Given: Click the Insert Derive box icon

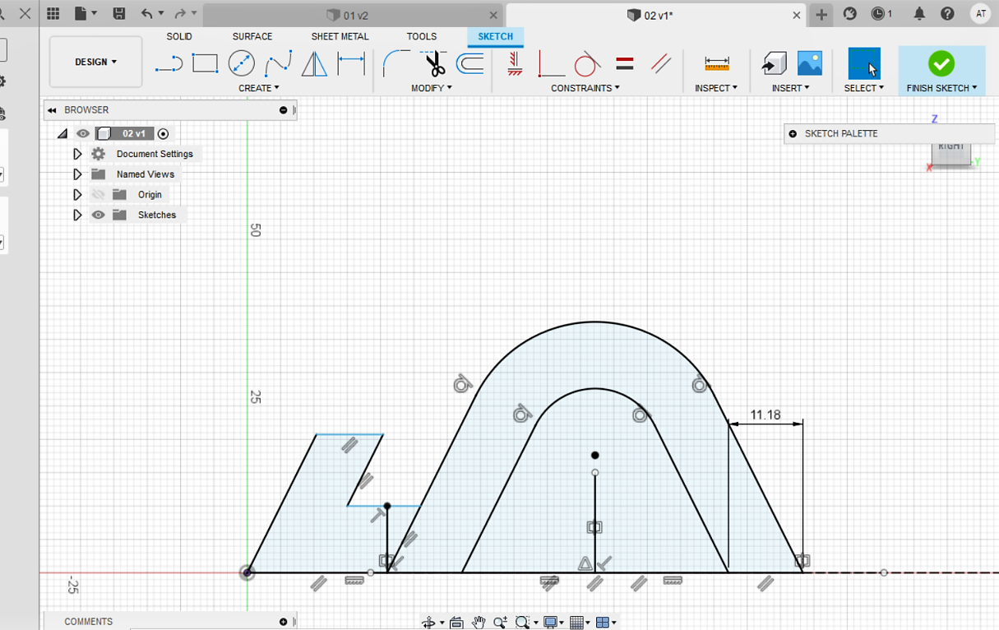Looking at the screenshot, I should pos(774,63).
